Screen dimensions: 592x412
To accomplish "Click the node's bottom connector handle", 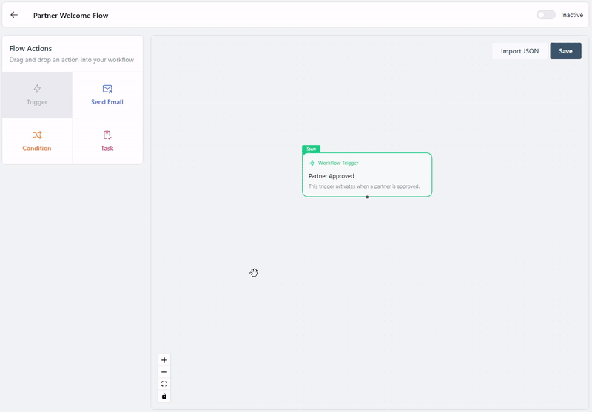I will pyautogui.click(x=367, y=197).
